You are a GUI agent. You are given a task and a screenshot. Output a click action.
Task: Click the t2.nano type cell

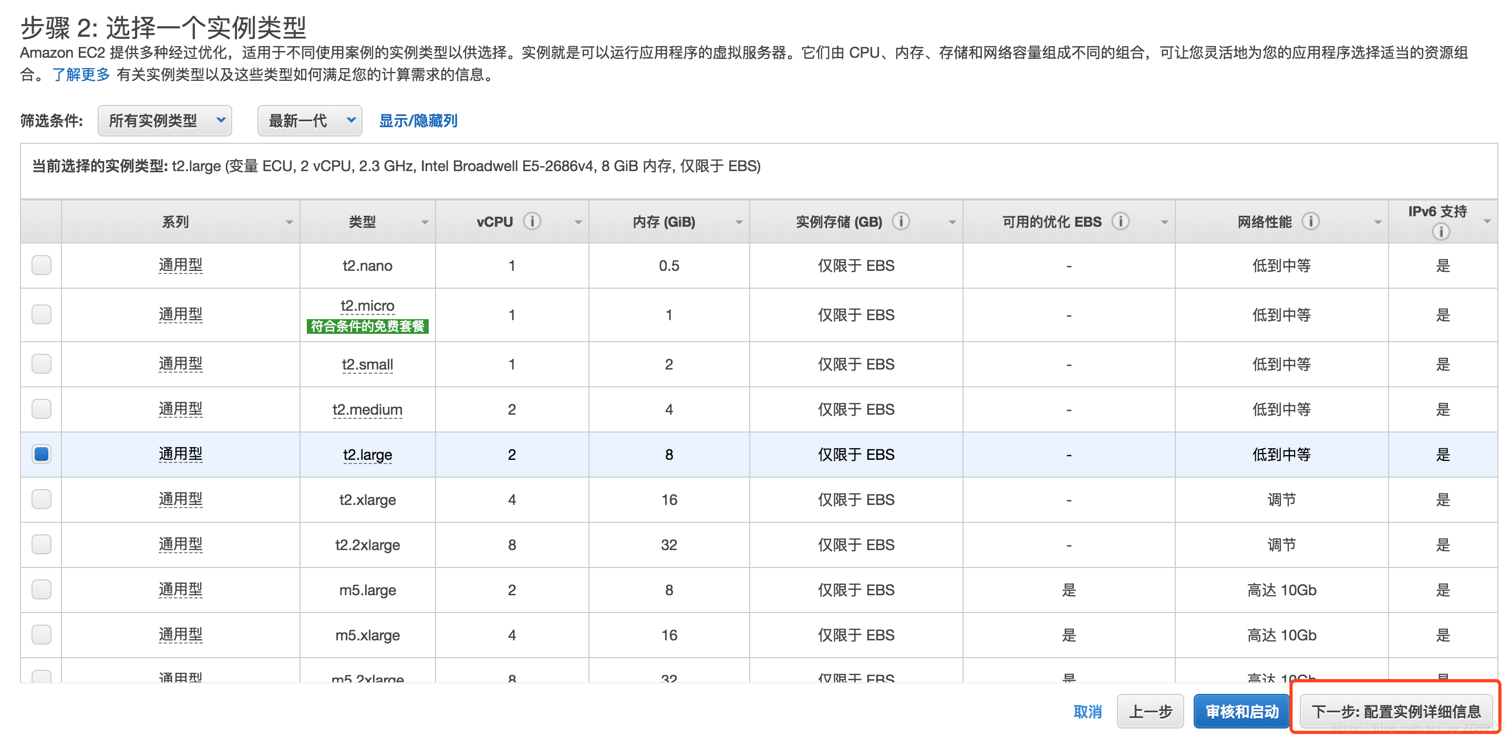coord(367,266)
